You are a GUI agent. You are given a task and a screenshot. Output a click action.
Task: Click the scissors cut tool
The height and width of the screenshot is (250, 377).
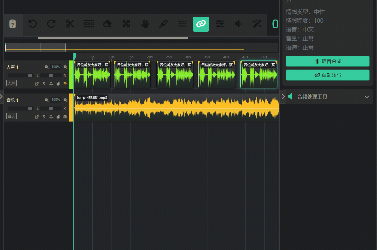[x=70, y=24]
